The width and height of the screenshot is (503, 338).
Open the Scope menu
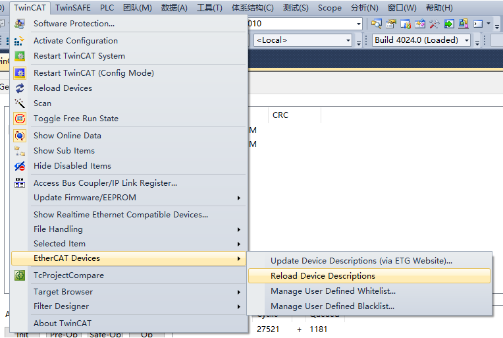[x=329, y=8]
